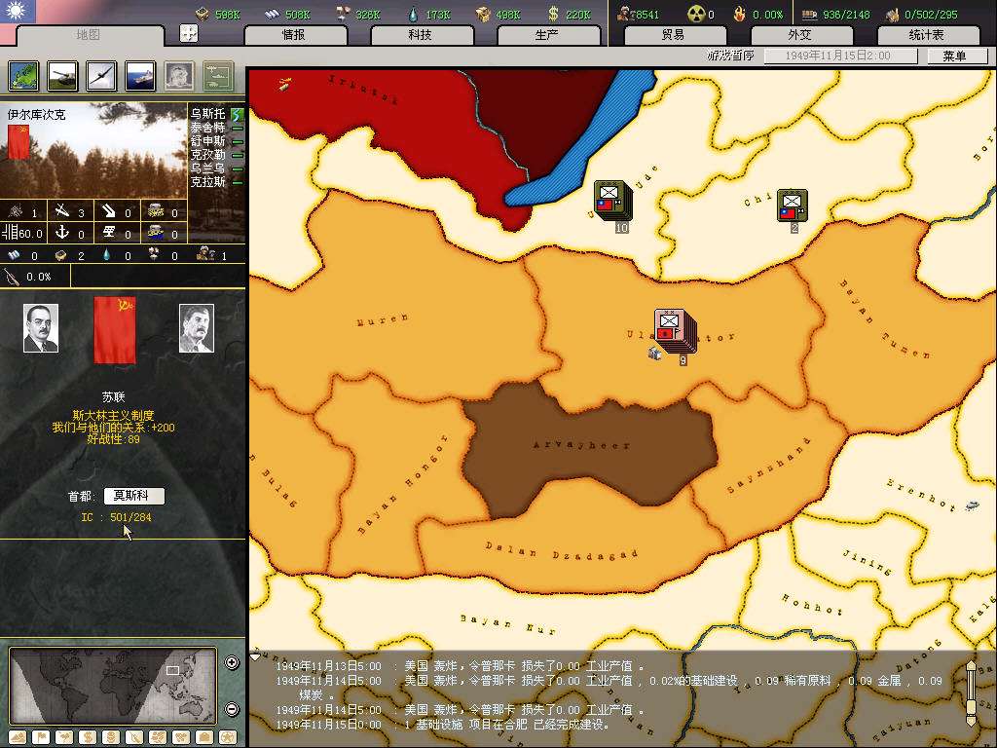Click the large Soviet flag in country panel
Screen dimensions: 997x748
pyautogui.click(x=115, y=330)
